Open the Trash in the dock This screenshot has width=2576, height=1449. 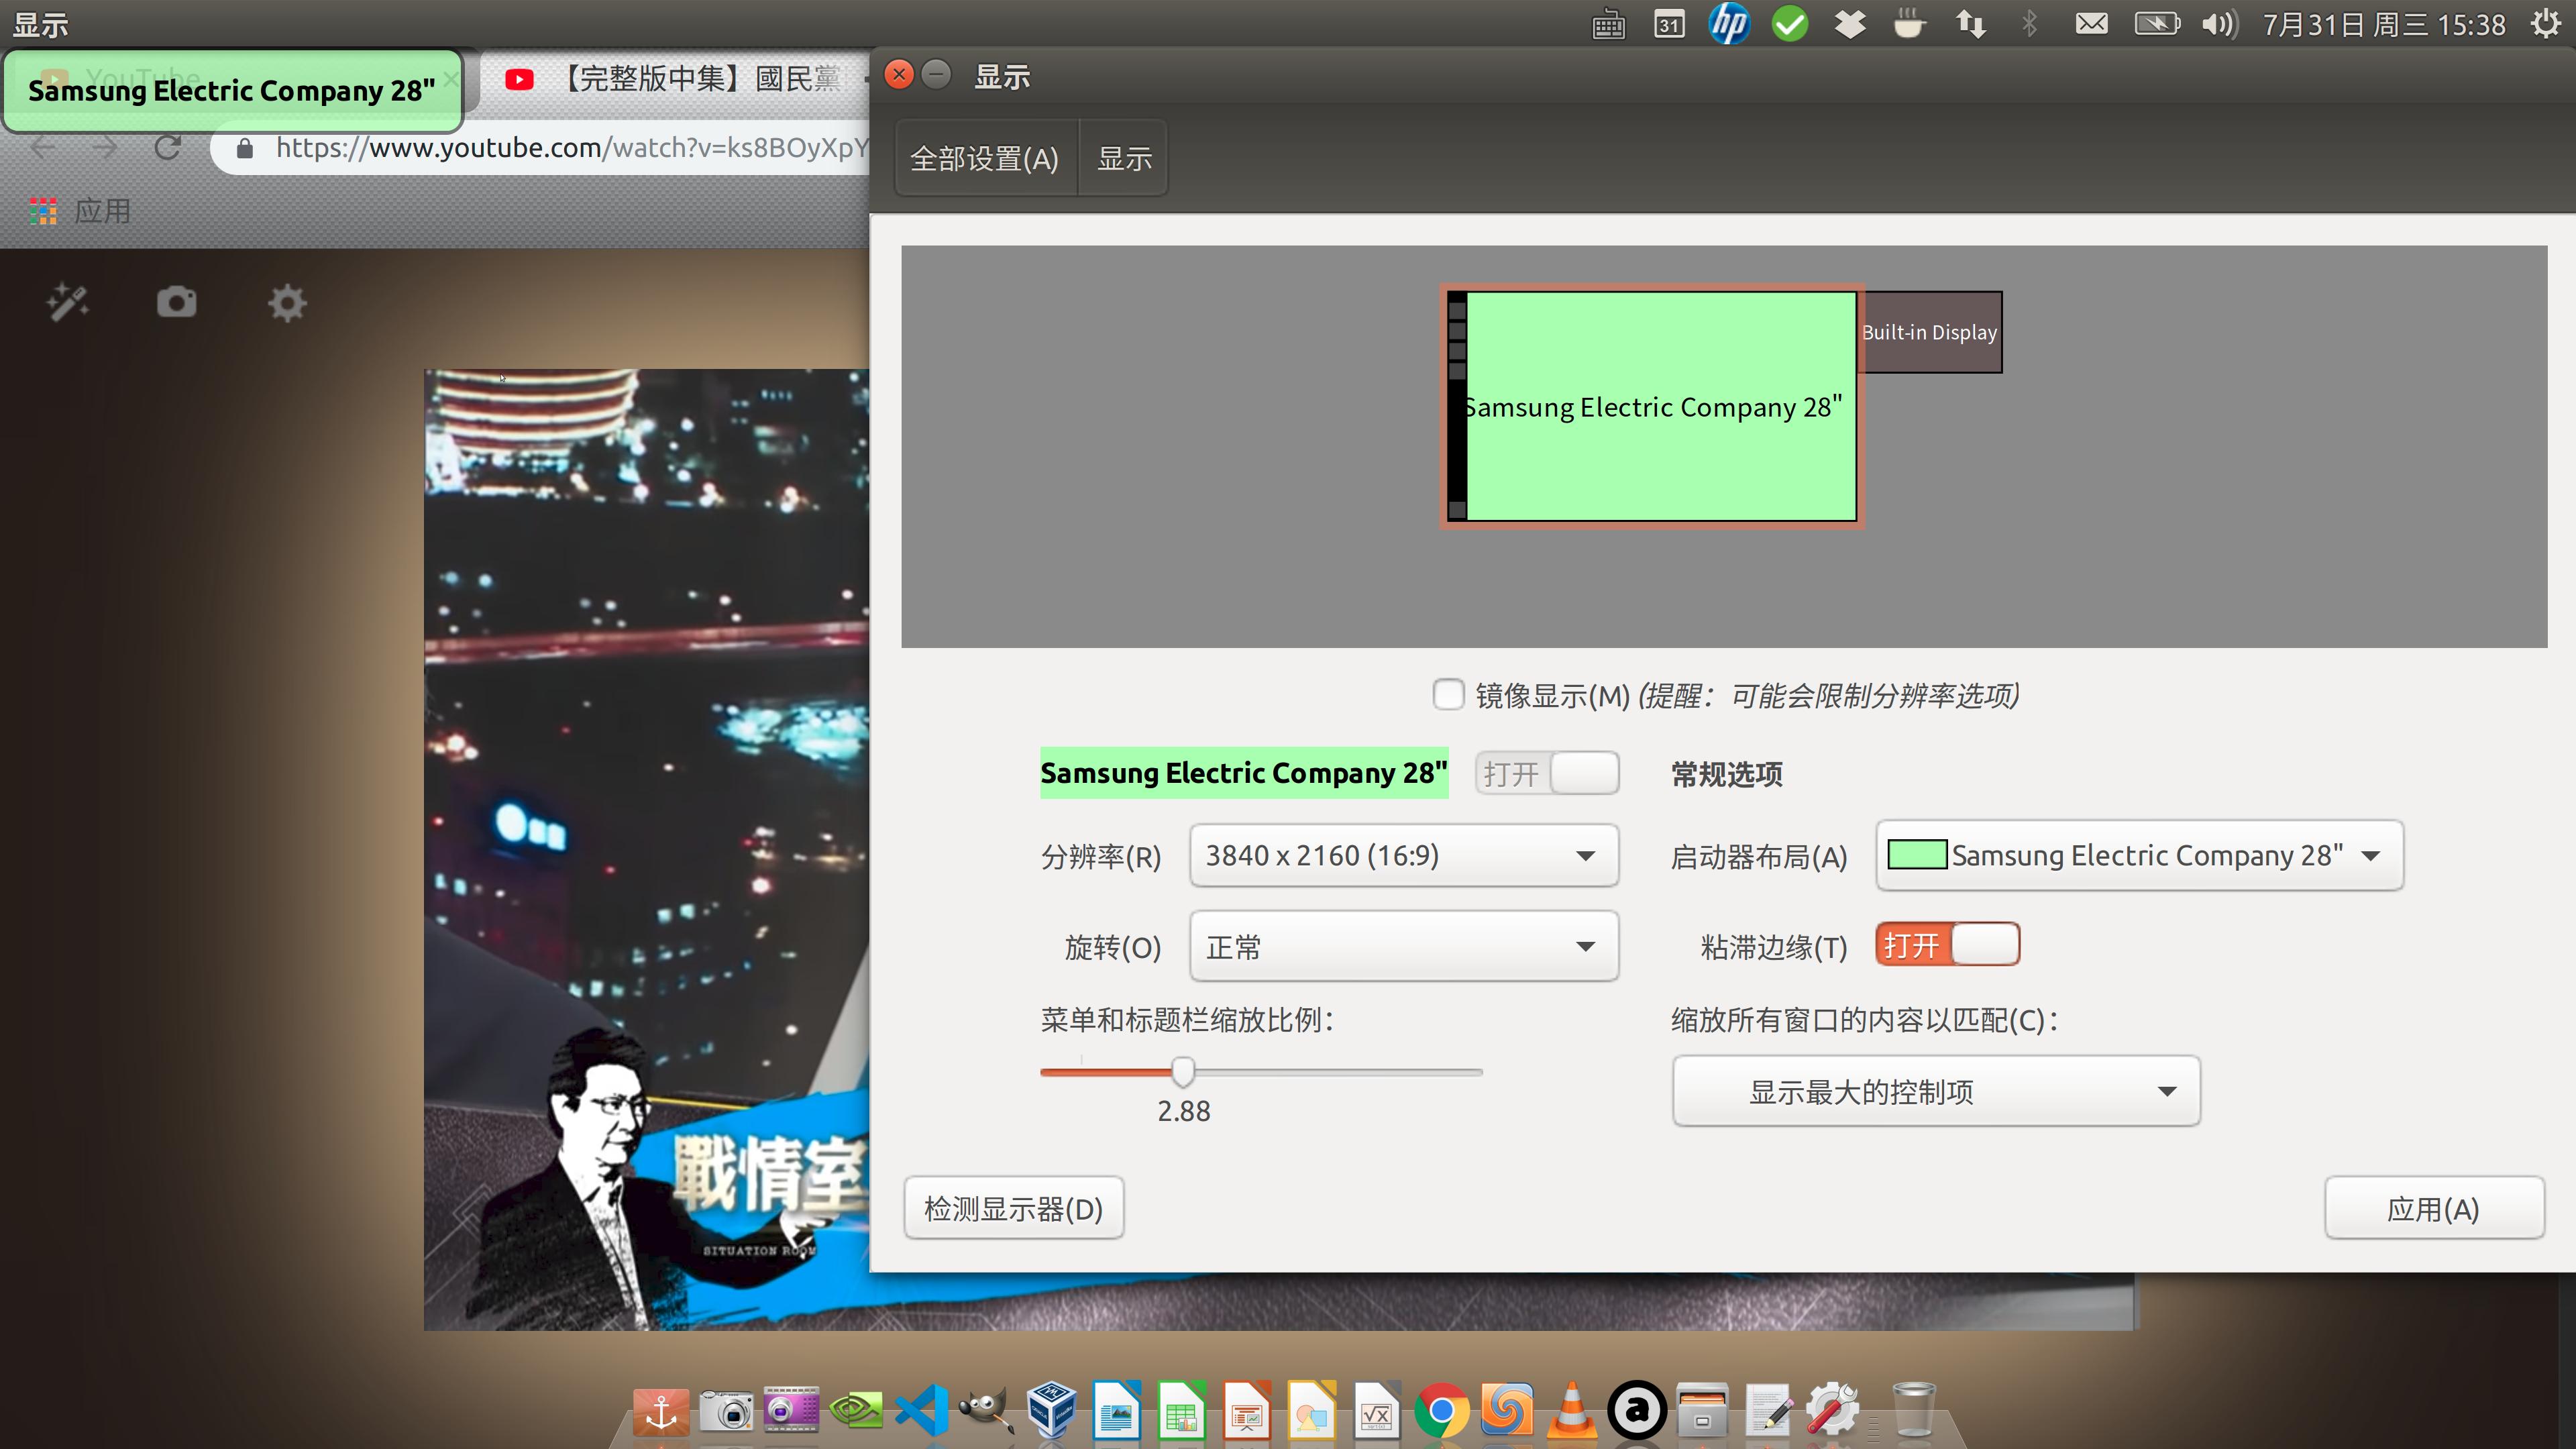tap(1914, 1411)
